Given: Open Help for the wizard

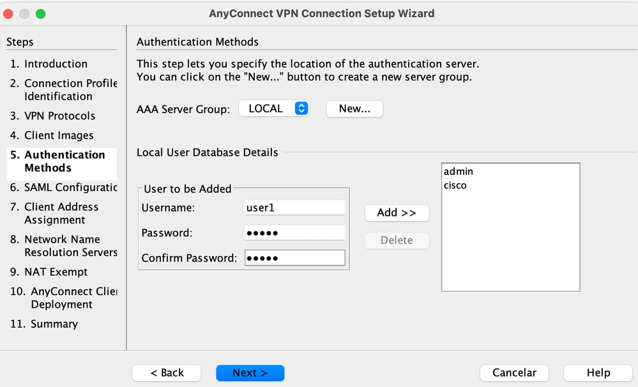Looking at the screenshot, I should point(598,373).
